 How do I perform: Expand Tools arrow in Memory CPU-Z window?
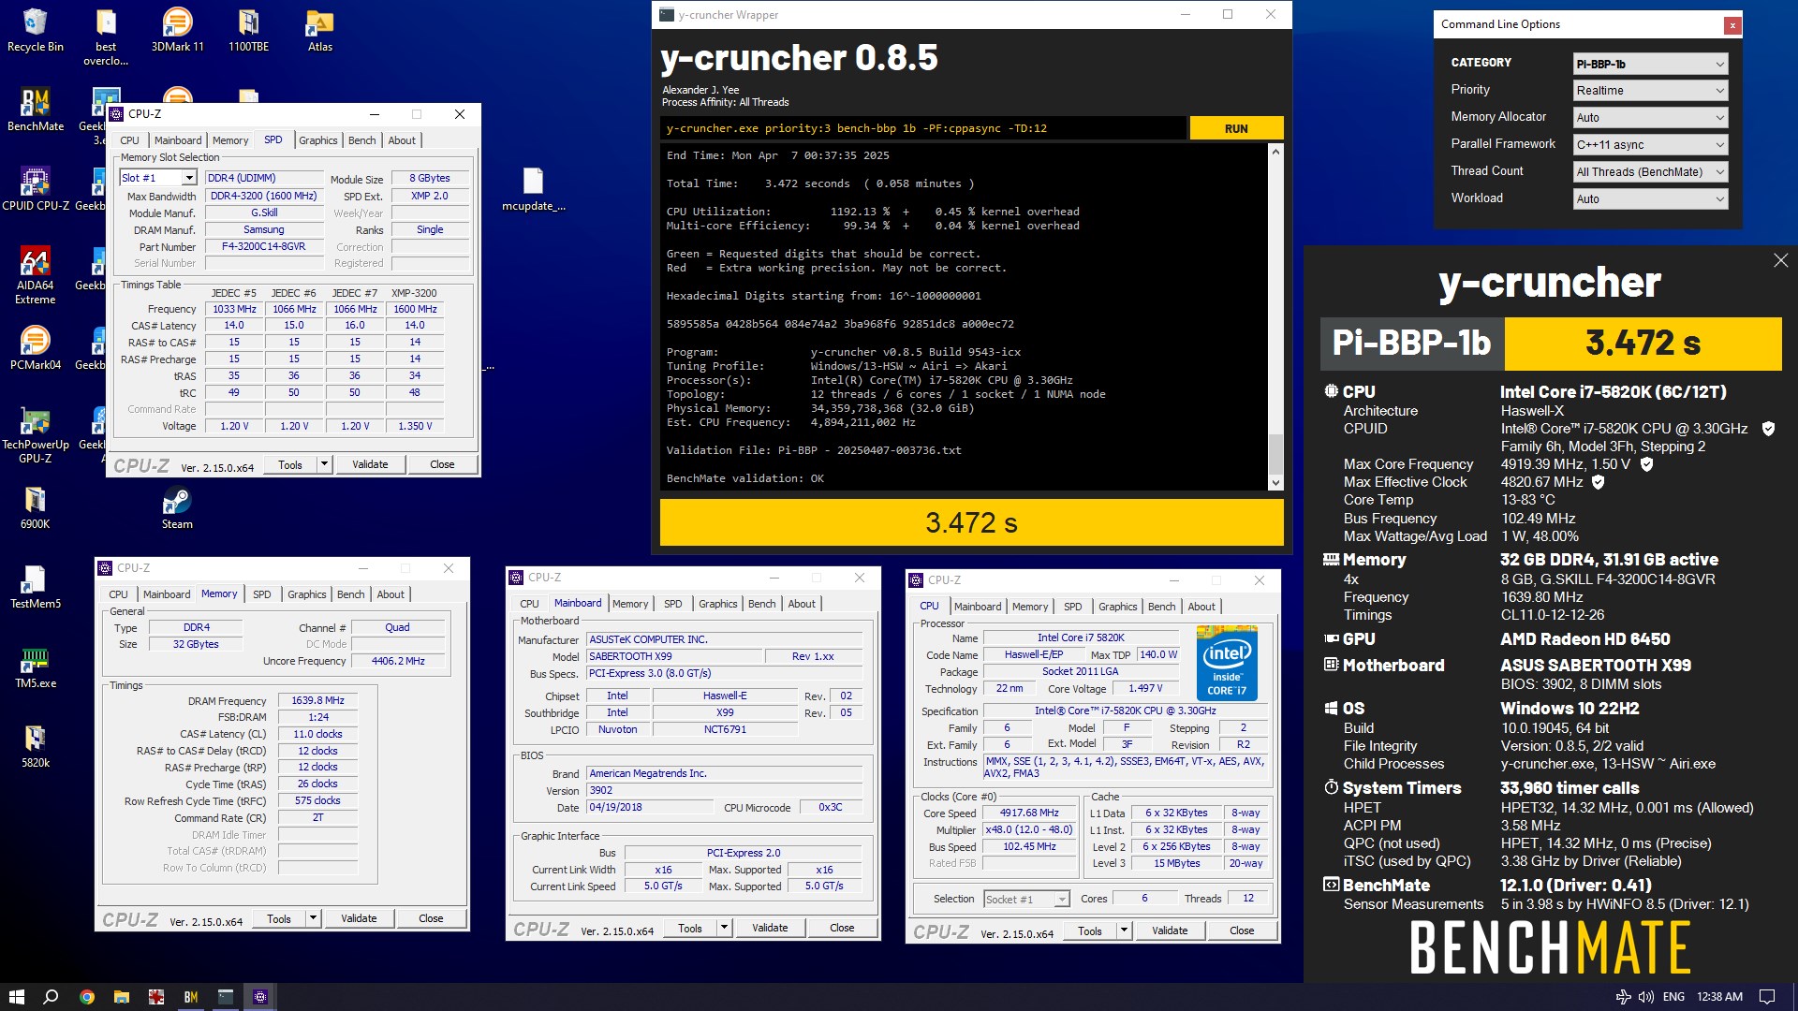click(x=313, y=918)
